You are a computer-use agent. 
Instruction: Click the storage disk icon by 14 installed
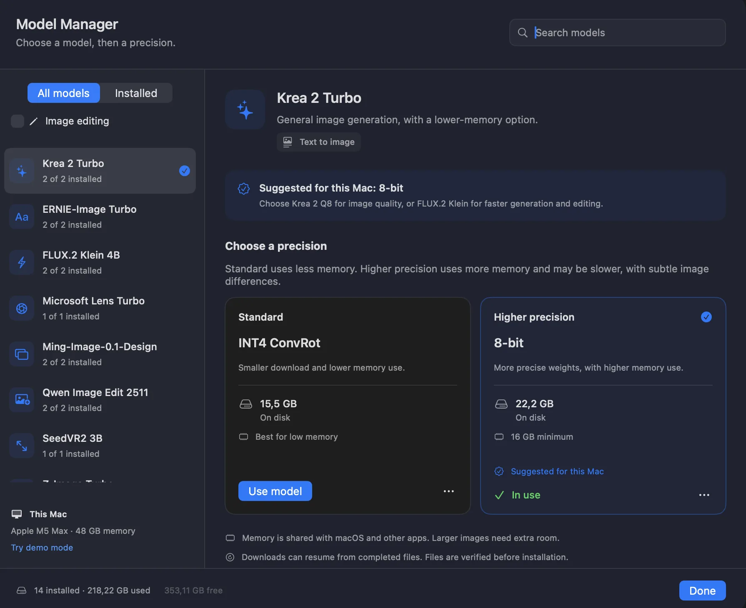coord(21,591)
